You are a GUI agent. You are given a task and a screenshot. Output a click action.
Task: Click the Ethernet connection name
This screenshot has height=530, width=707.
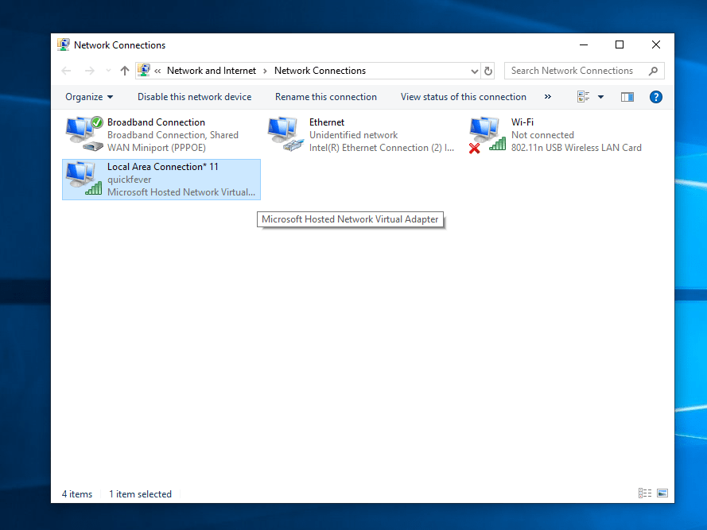326,122
